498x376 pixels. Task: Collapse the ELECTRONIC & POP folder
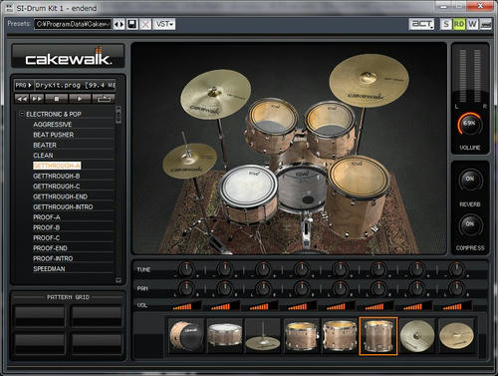tap(22, 114)
